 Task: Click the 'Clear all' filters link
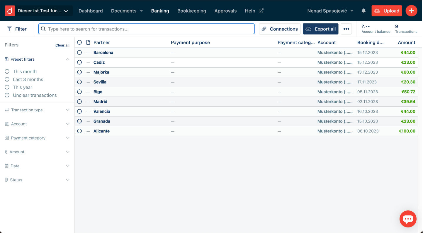tap(62, 45)
